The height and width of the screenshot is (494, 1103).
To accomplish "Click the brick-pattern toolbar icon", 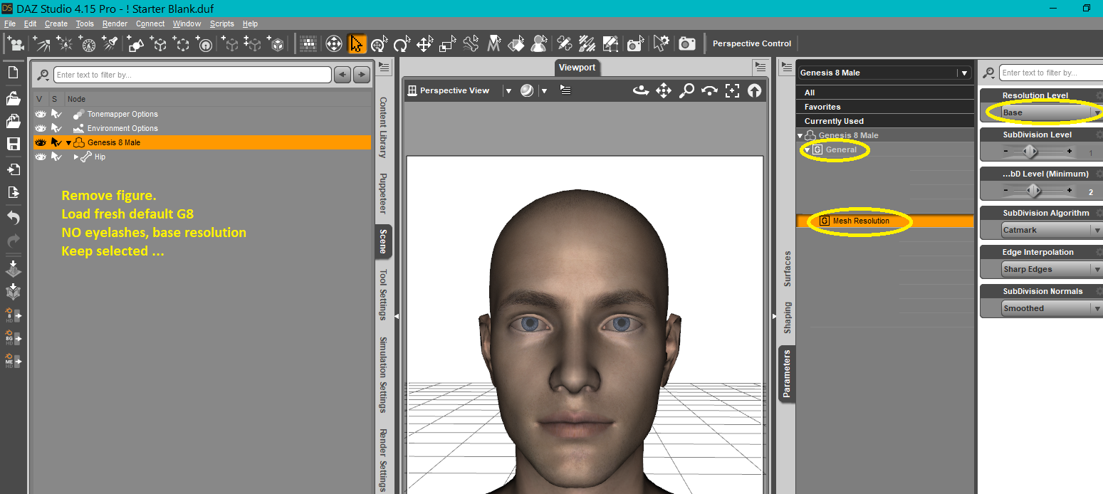I will point(308,44).
